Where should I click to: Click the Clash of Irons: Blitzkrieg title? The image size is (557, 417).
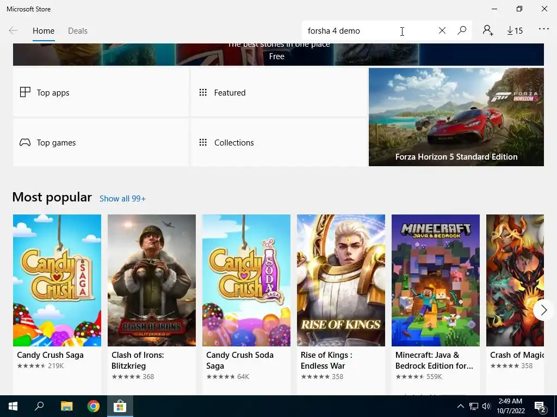[138, 361]
